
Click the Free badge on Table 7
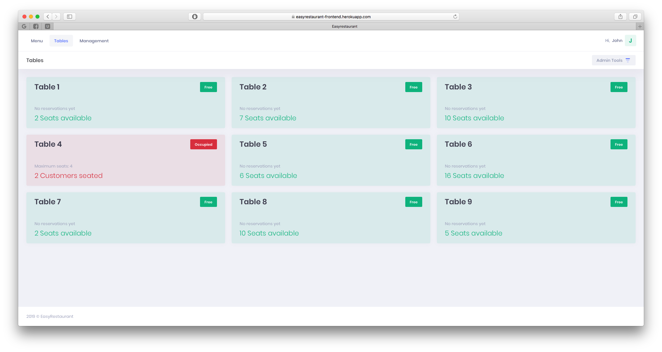209,202
